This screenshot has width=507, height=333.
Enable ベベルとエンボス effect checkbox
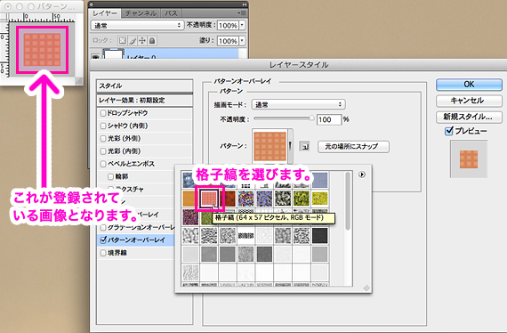(x=103, y=164)
